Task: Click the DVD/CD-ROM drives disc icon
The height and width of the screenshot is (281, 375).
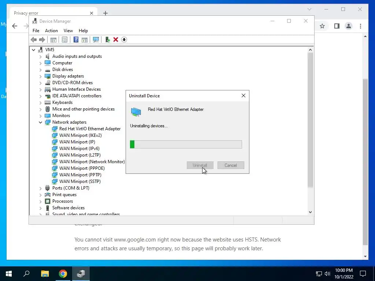Action: [x=48, y=83]
